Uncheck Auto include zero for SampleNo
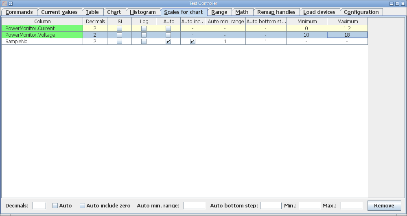 (193, 41)
